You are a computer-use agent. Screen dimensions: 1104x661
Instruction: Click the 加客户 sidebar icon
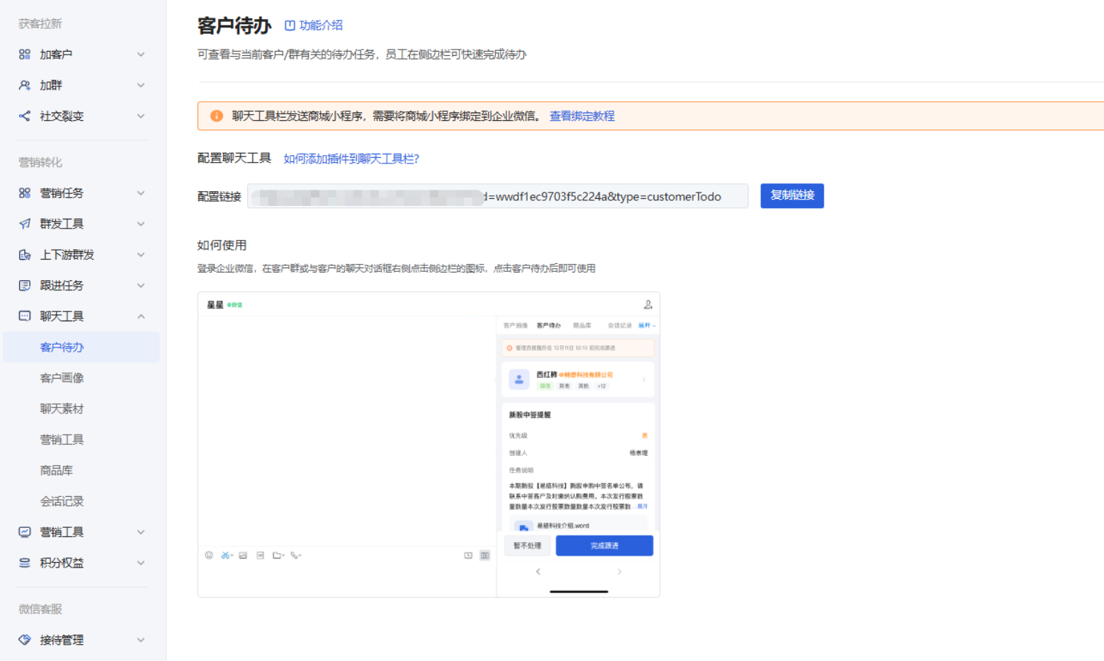point(25,54)
